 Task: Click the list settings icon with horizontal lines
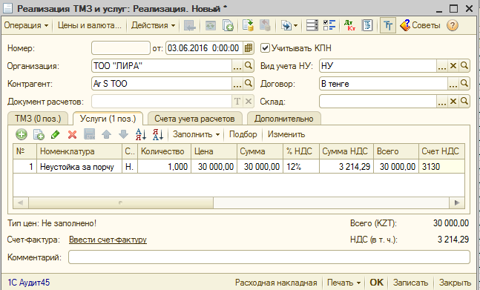tap(312, 25)
